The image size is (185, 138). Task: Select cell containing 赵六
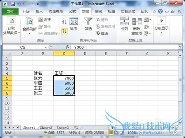click(43, 78)
